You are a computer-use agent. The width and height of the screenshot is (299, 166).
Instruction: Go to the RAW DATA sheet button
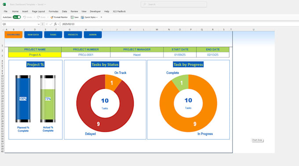click(x=33, y=35)
